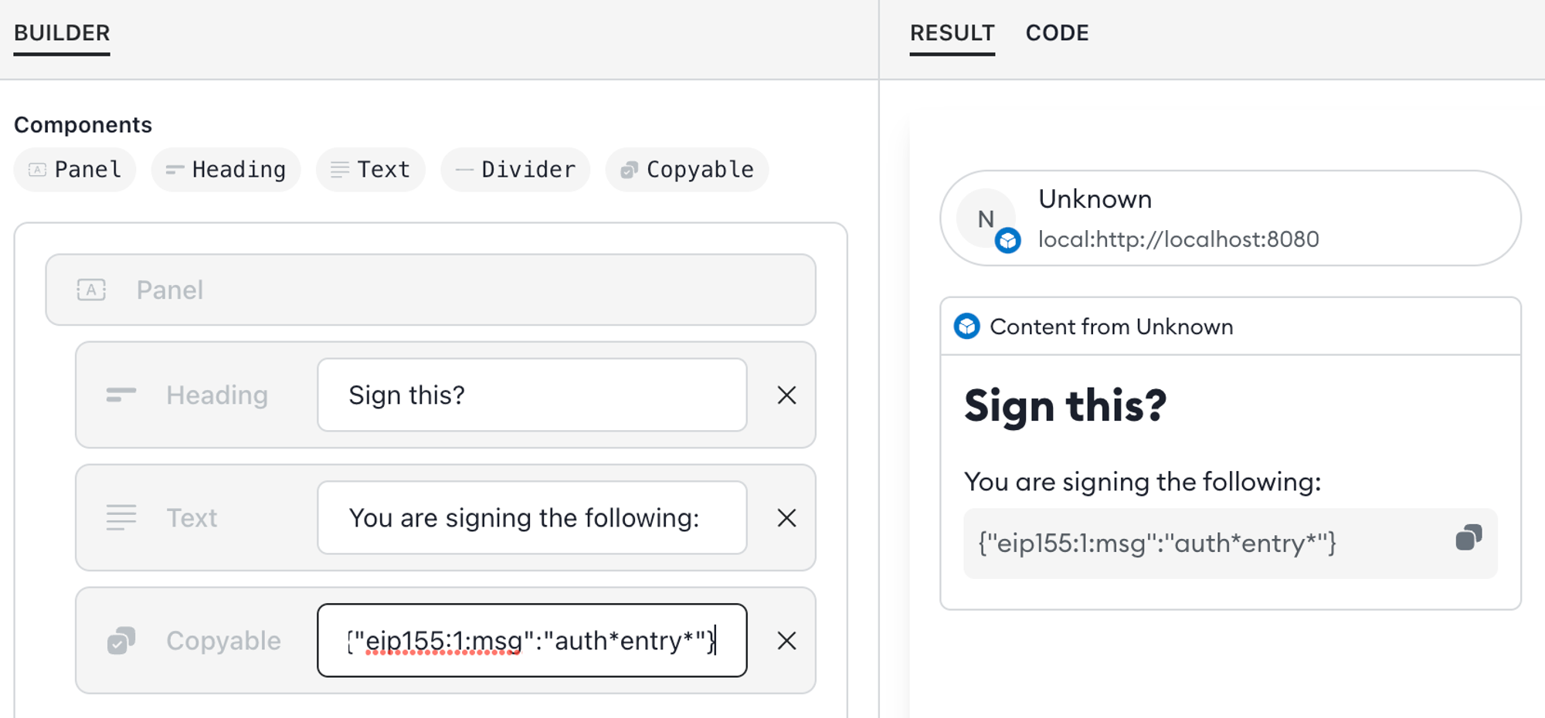Screen dimensions: 1545x718
Task: Edit the 'Sign this?' heading input
Action: [531, 395]
